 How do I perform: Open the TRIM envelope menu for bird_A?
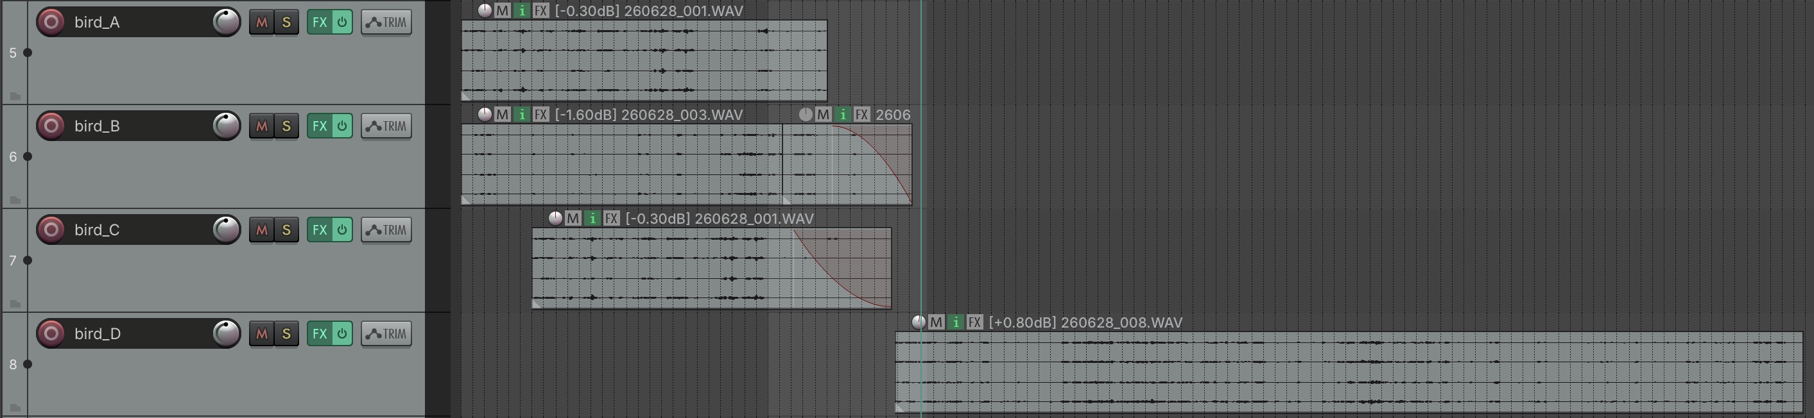[386, 22]
